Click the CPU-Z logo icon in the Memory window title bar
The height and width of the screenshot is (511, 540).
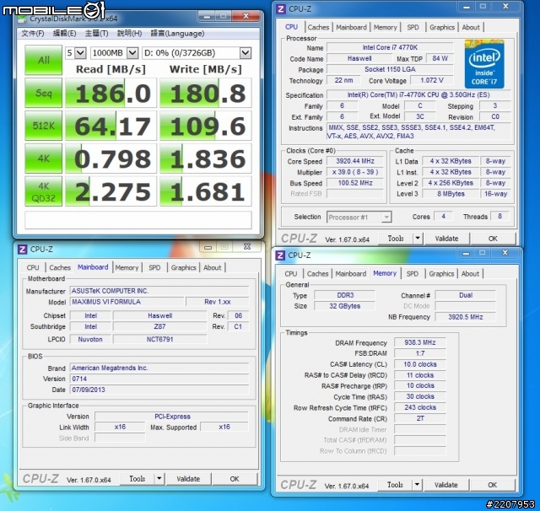click(x=280, y=255)
